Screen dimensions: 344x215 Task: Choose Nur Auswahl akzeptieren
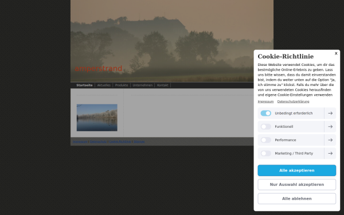[296, 185]
